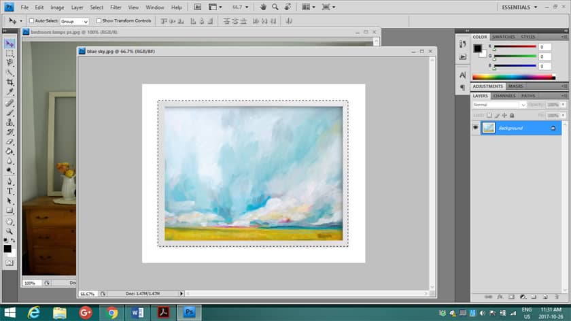571x321 pixels.
Task: Open status bar info arrow in blue sky.jpg window
Action: (x=181, y=293)
